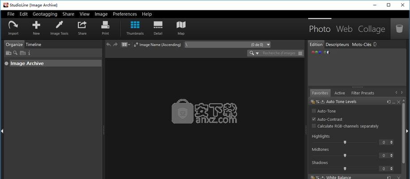Viewport: 410px width, 179px height.
Task: Switch to Web mode
Action: tap(344, 29)
